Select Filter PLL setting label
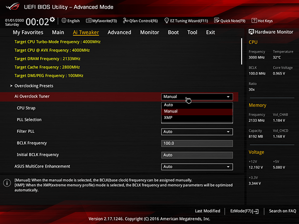Viewport: 299px width, 224px height. coord(26,131)
